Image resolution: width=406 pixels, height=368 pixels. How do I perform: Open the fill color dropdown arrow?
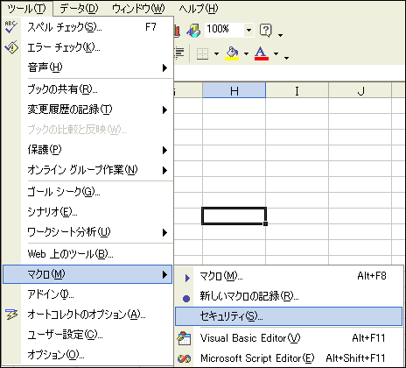(x=246, y=53)
